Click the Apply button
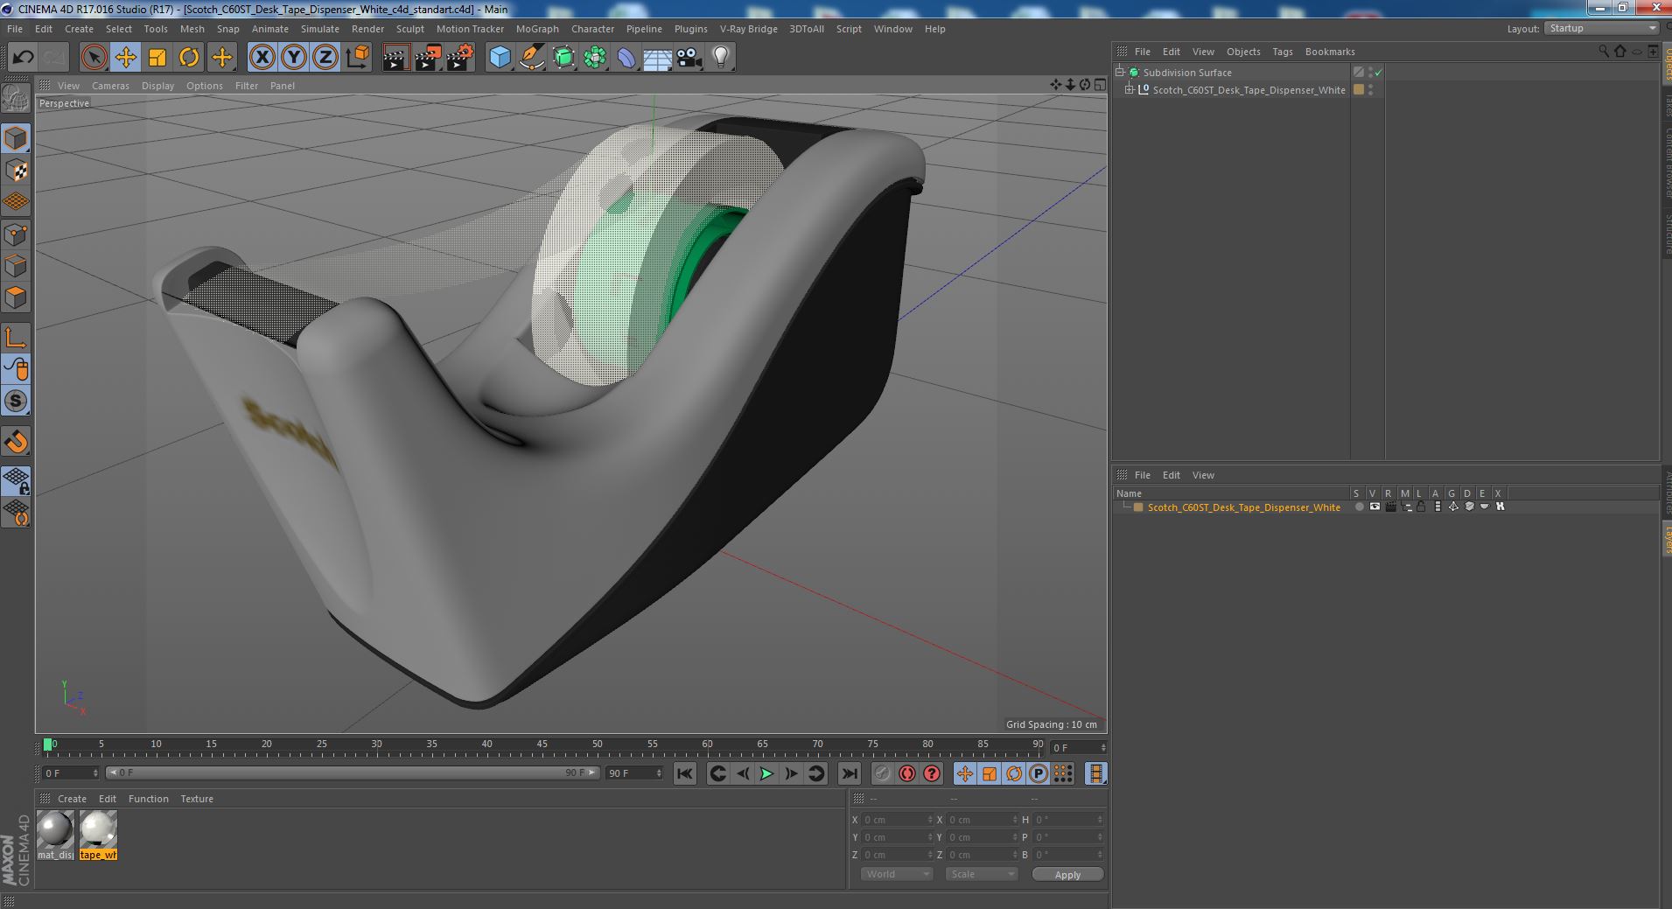This screenshot has height=909, width=1672. (1067, 874)
